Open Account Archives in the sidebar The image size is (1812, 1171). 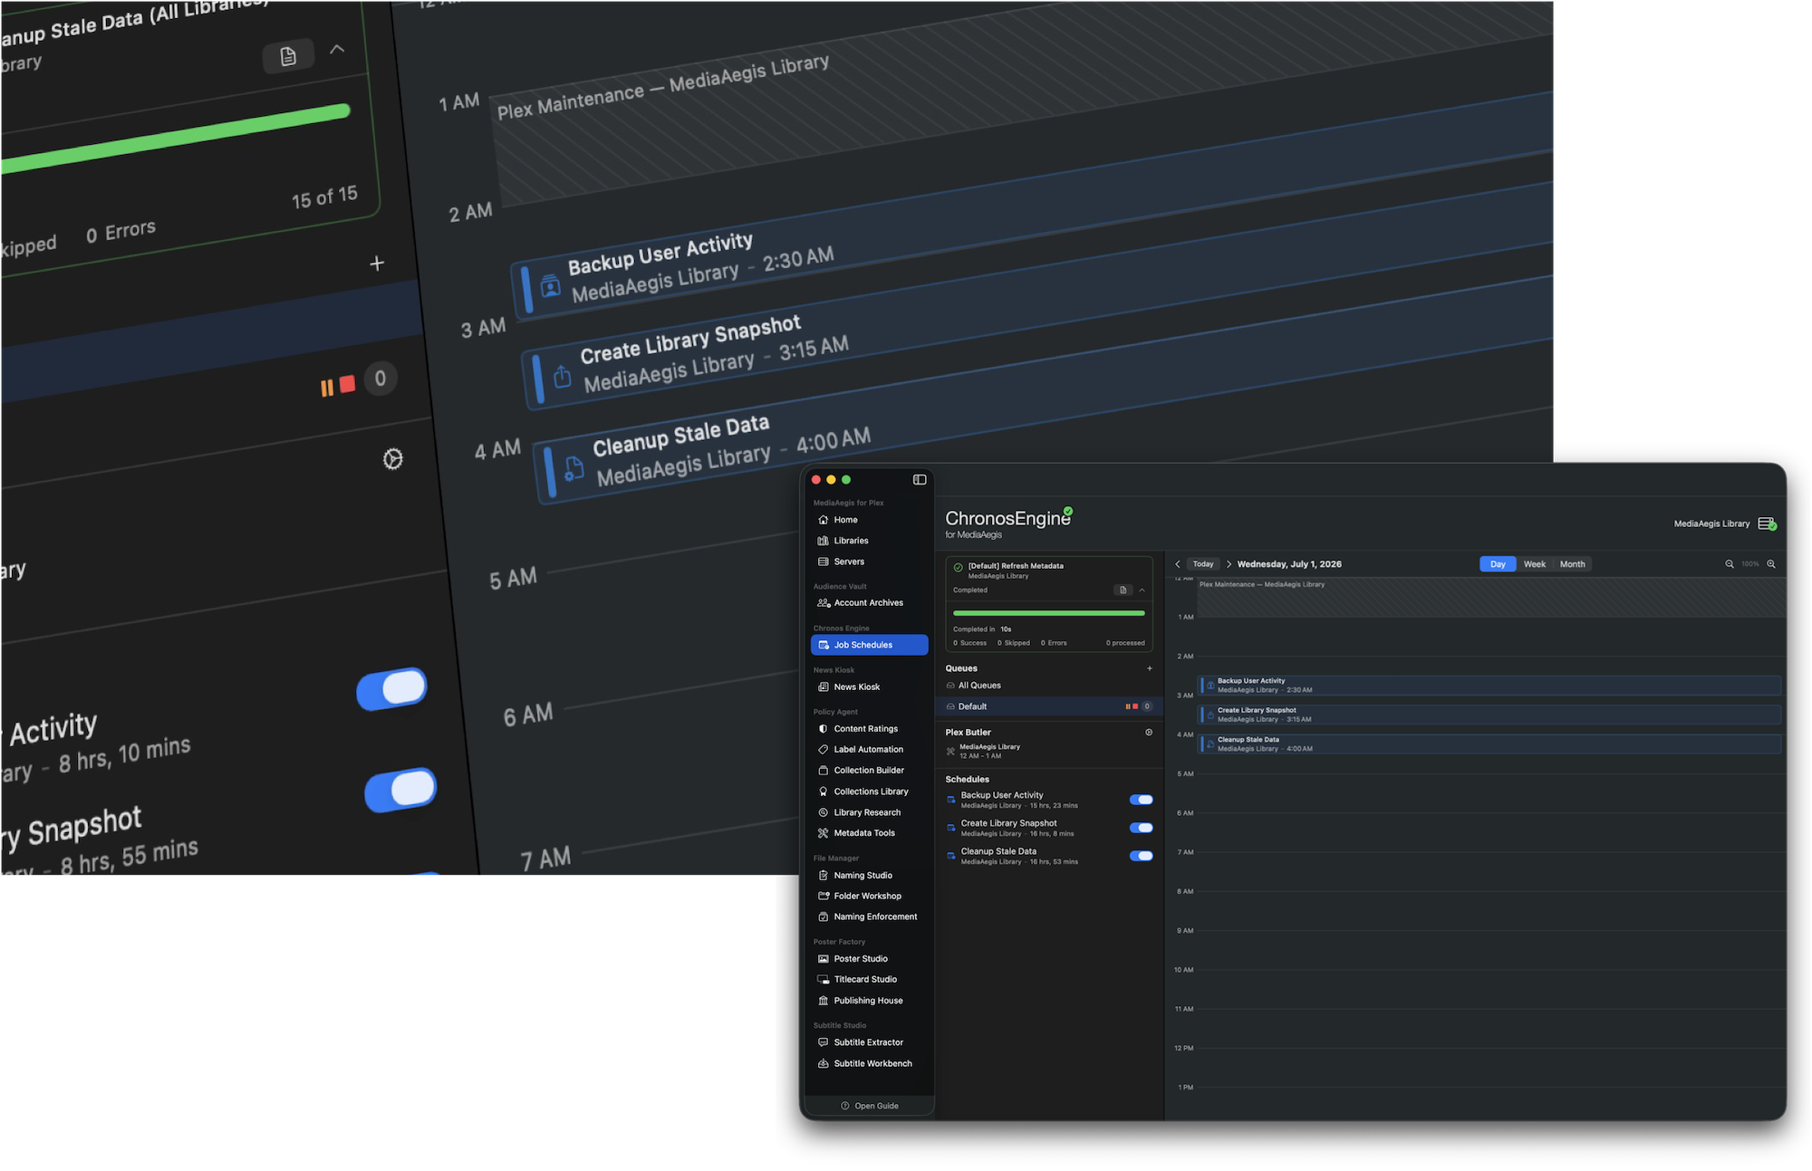point(869,603)
